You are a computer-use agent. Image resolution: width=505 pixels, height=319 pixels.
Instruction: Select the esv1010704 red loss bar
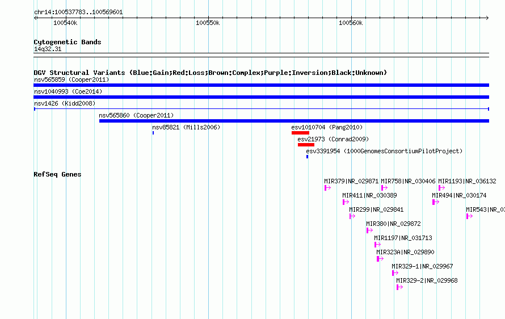click(300, 133)
